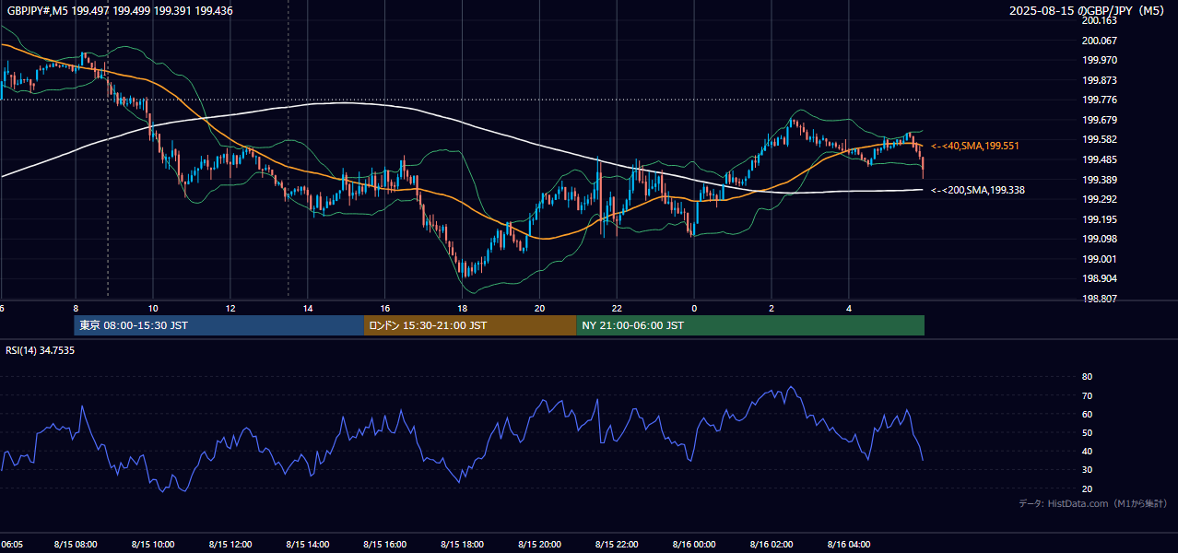Click hour label 14 under the price chart
1178x553 pixels.
click(308, 308)
